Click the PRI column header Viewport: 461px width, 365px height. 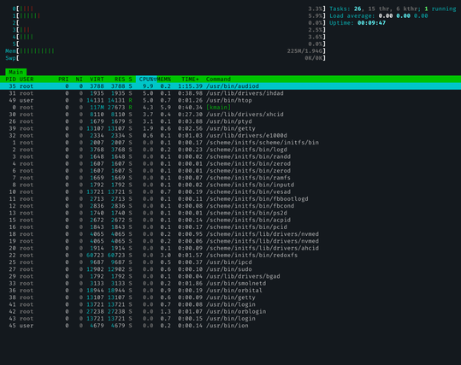click(63, 79)
